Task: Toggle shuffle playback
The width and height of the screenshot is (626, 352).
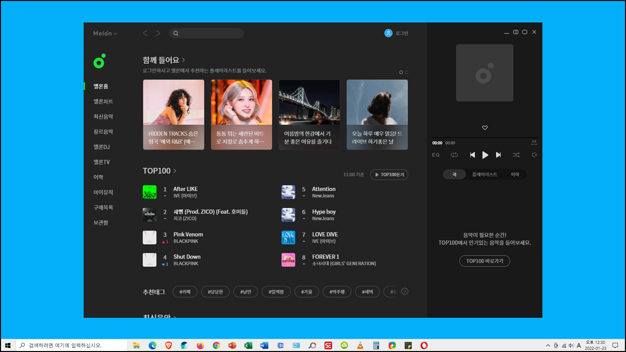Action: [x=516, y=155]
